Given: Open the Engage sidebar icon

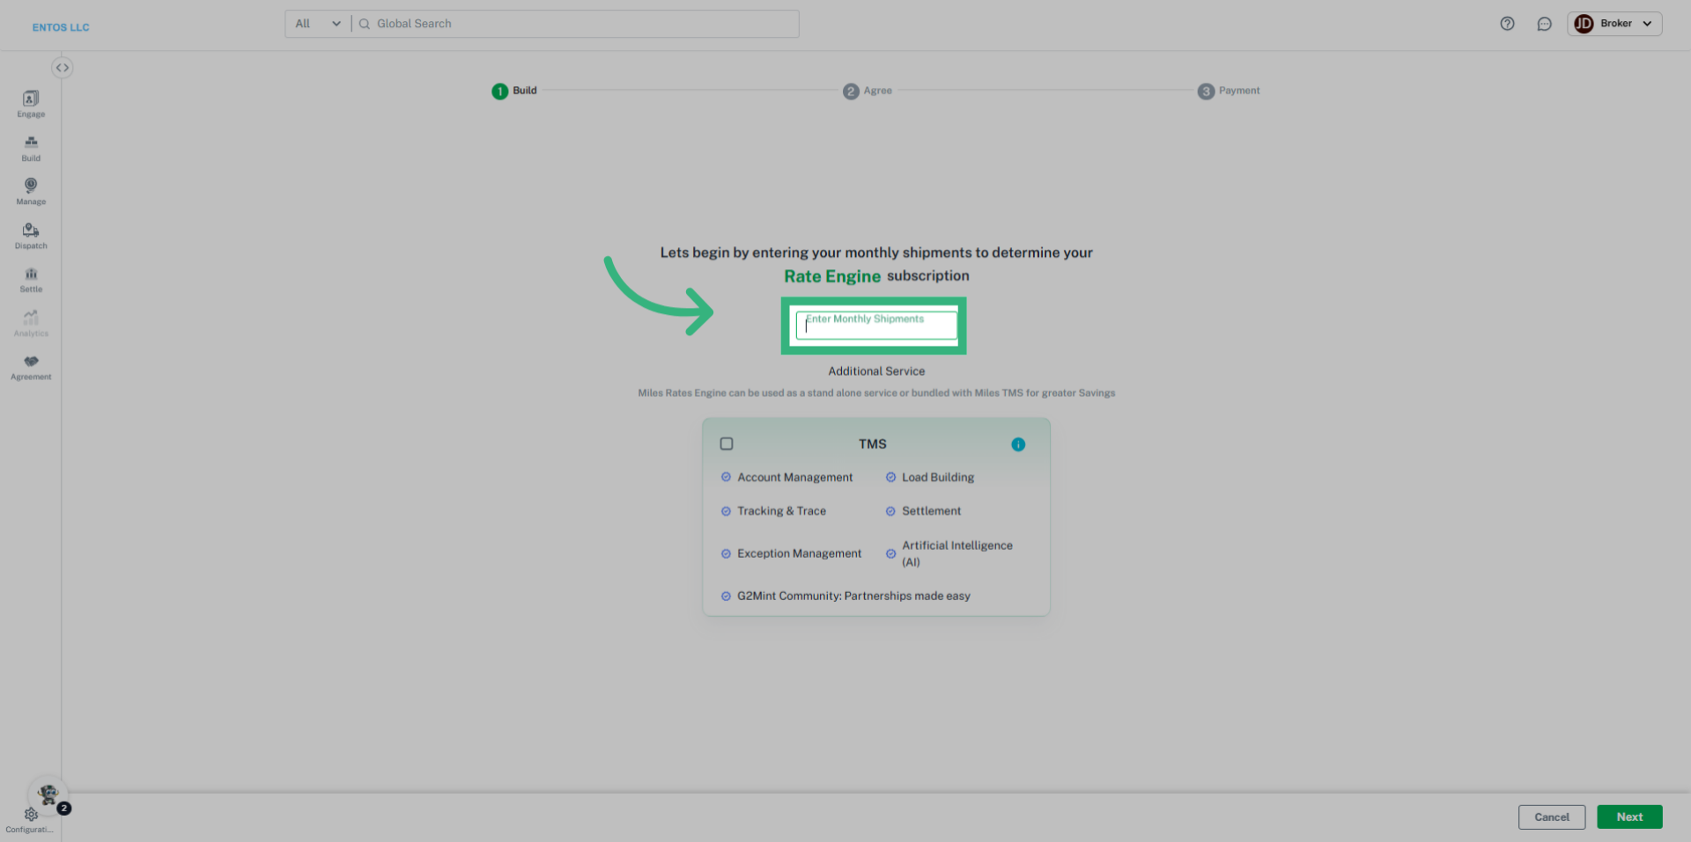Looking at the screenshot, I should pos(31,103).
